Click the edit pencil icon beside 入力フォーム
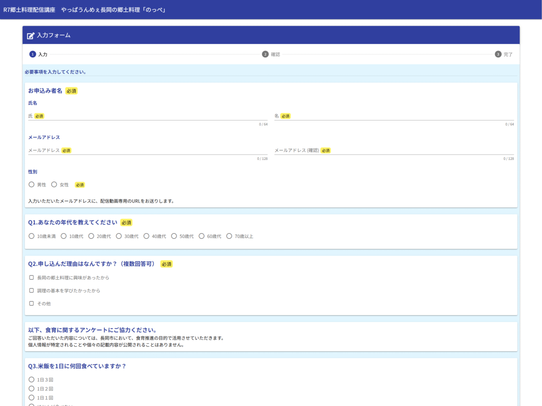Viewport: 542px width, 406px height. 30,36
